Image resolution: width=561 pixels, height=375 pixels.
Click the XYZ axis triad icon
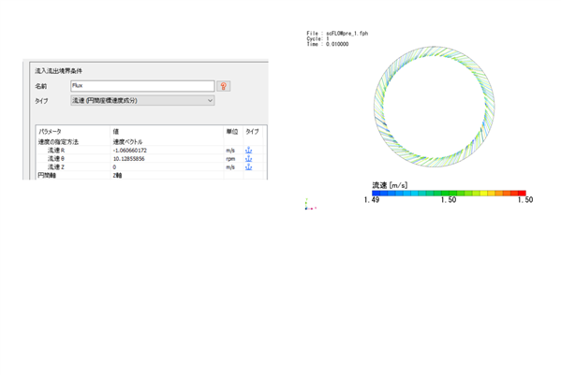pos(310,205)
